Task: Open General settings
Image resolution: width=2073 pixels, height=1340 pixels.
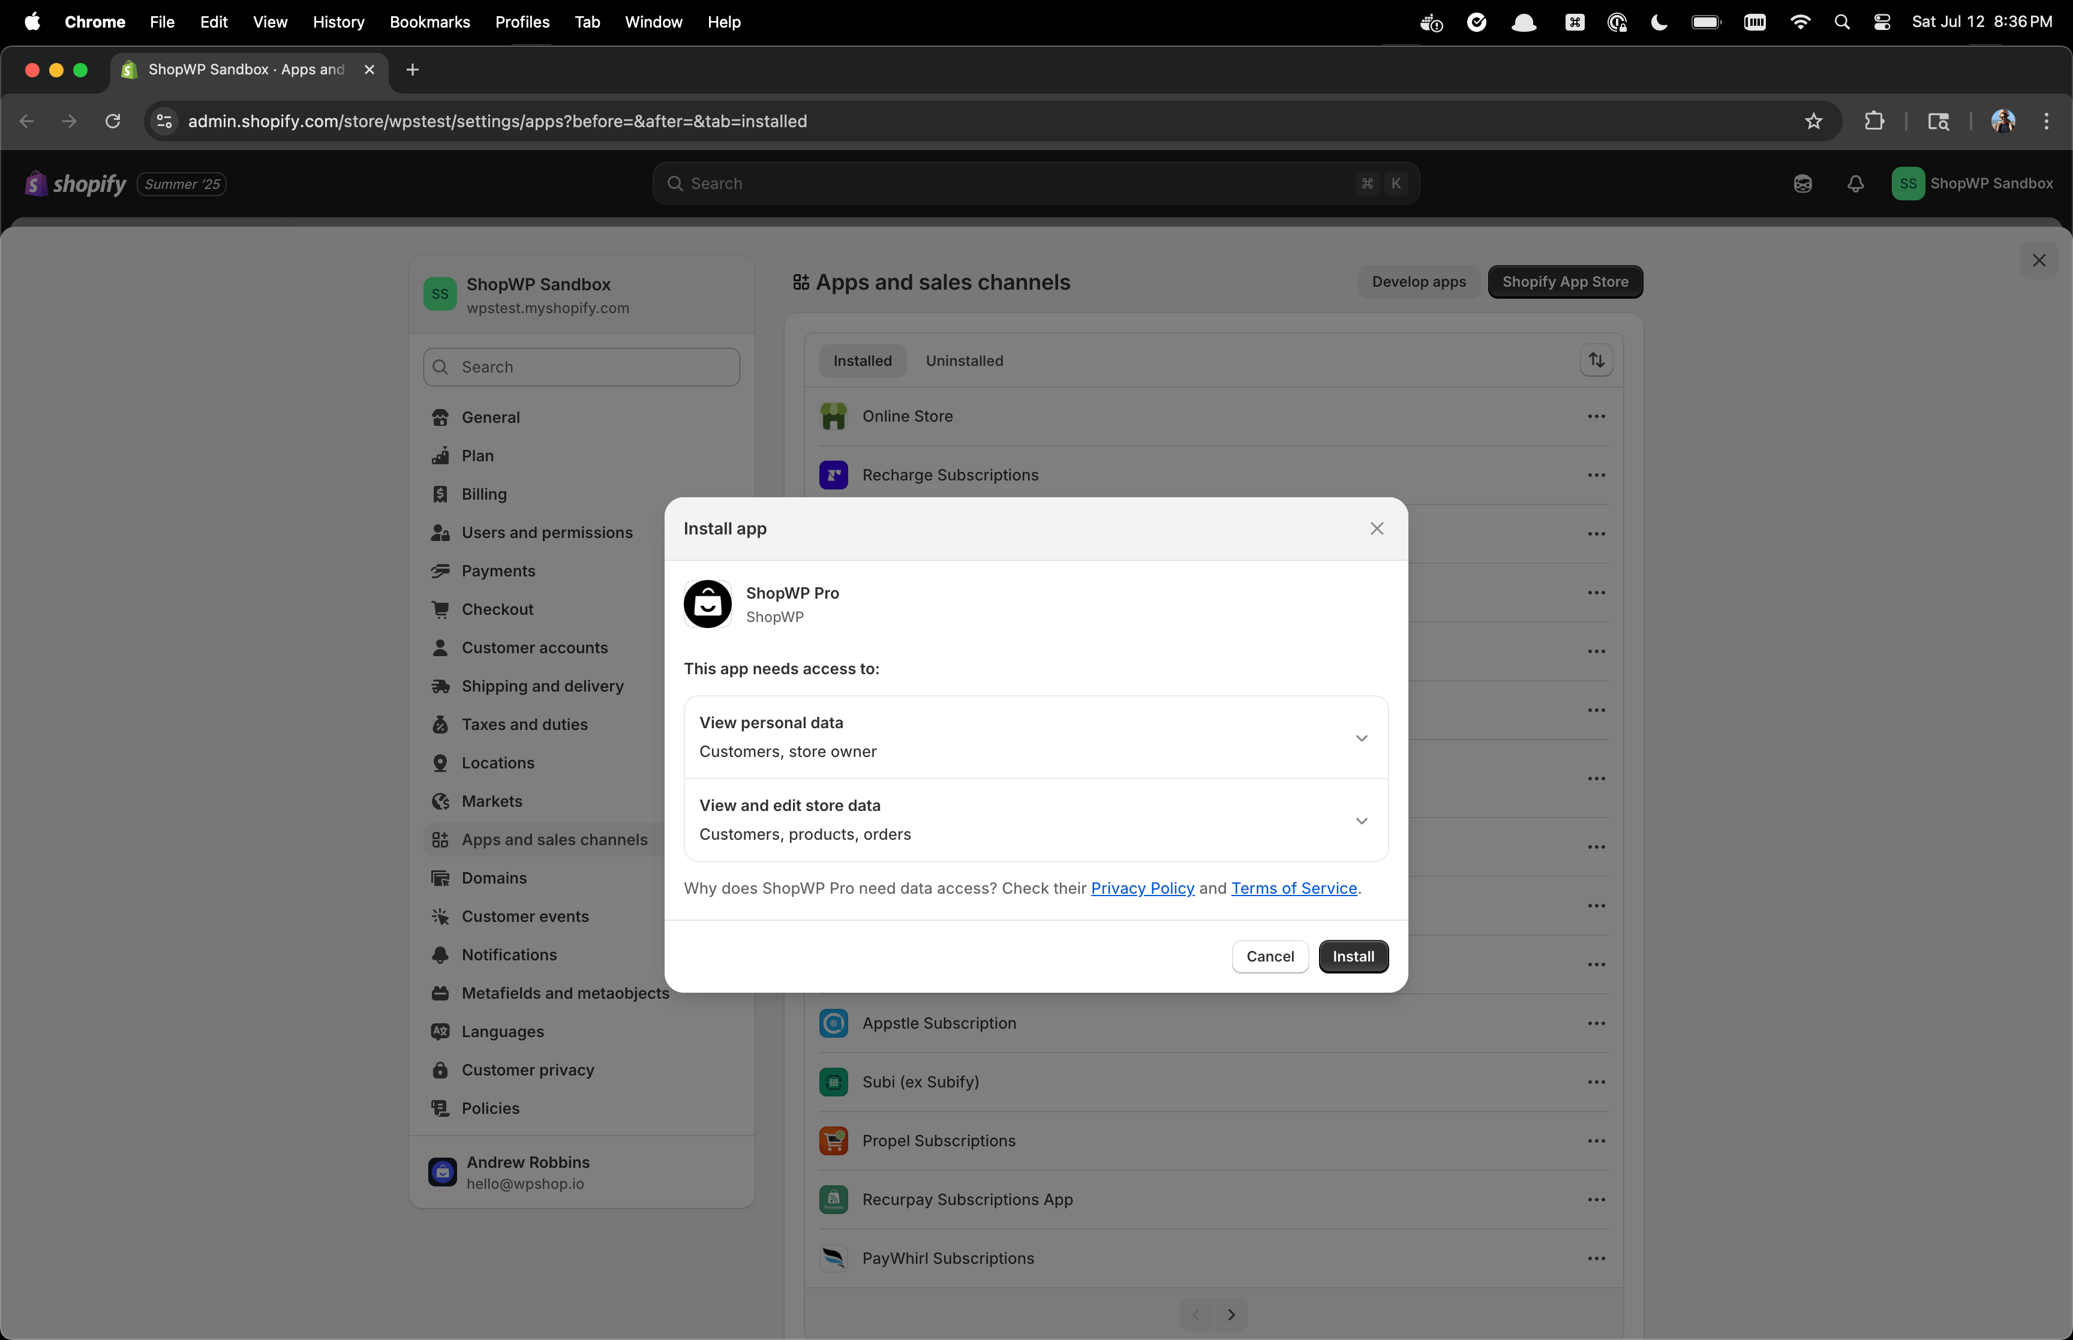Action: 581,417
